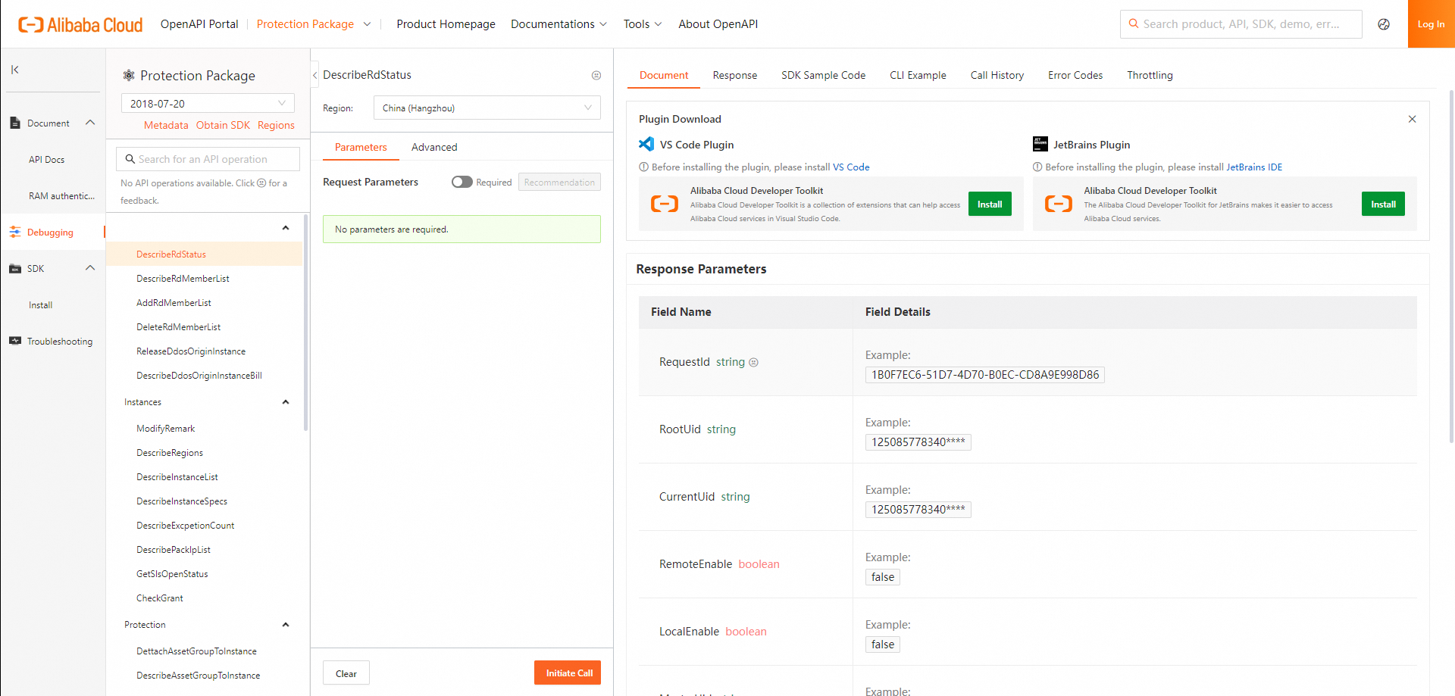Image resolution: width=1455 pixels, height=696 pixels.
Task: Open the Region China (Hangzhou) dropdown
Action: coord(487,108)
